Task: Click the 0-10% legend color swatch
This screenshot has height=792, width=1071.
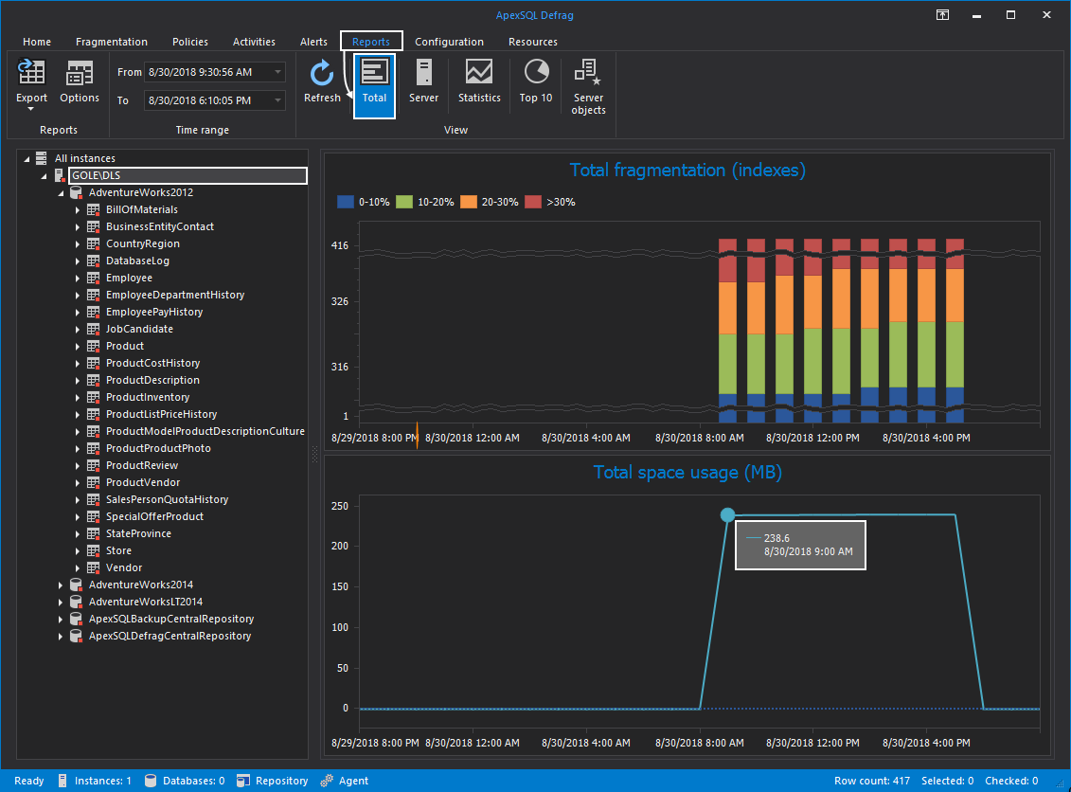Action: [345, 202]
